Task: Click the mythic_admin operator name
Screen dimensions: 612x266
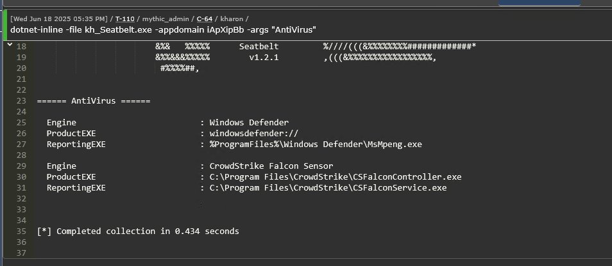Action: tap(166, 19)
